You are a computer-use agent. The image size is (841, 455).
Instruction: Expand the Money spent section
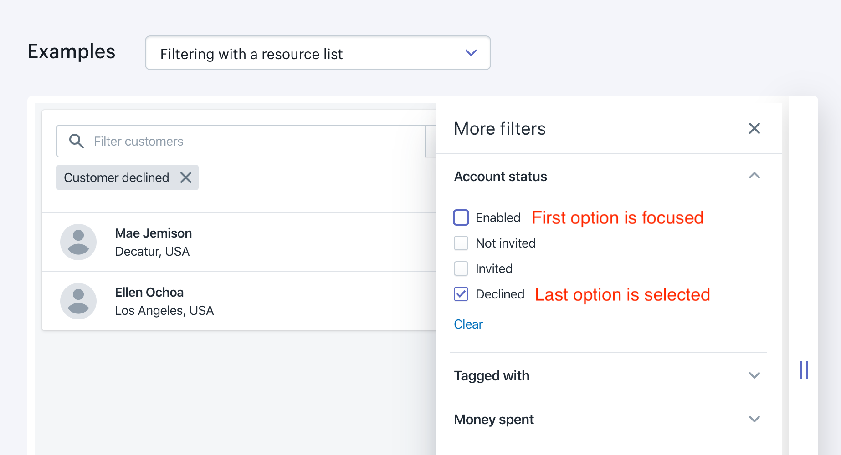coord(754,419)
